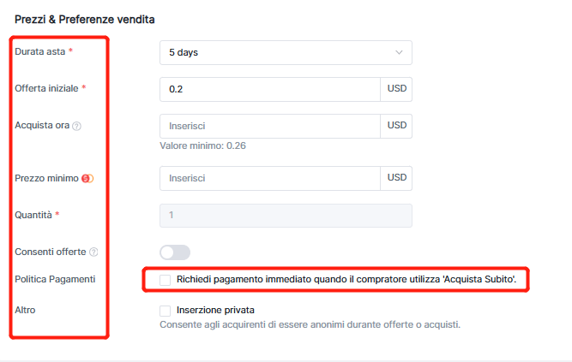Click the help icon beside Consenti offerte

pyautogui.click(x=93, y=252)
